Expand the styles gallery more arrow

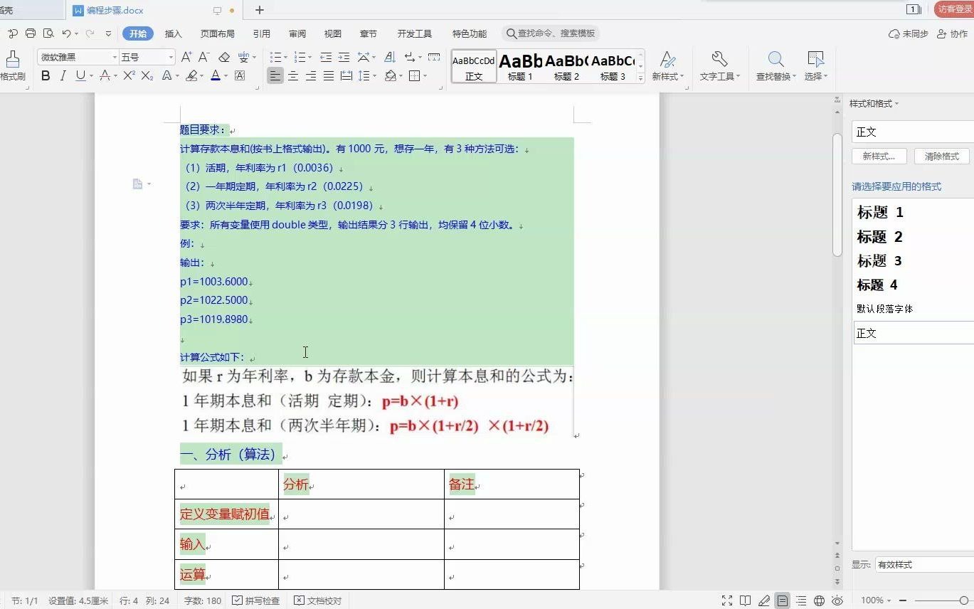[640, 77]
